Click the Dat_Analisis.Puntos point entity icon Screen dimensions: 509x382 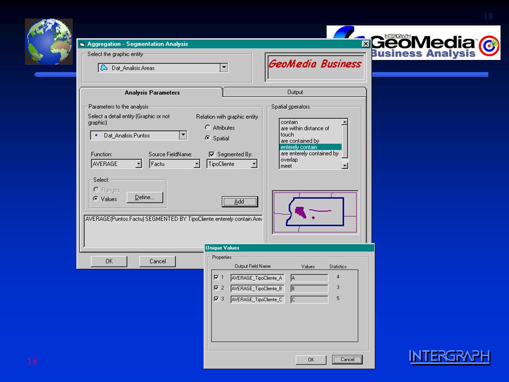(96, 135)
